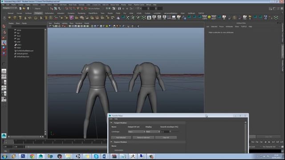Activate the Scale tool in toolbox
Screen dimensions: 285x160
click(x=4, y=53)
